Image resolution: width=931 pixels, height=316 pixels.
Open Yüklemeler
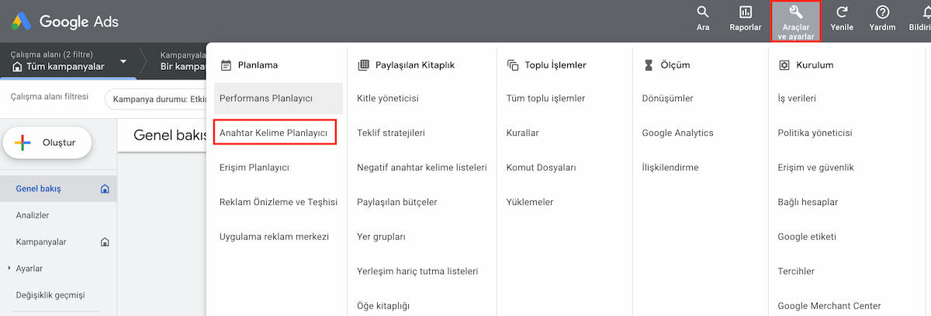(x=530, y=202)
